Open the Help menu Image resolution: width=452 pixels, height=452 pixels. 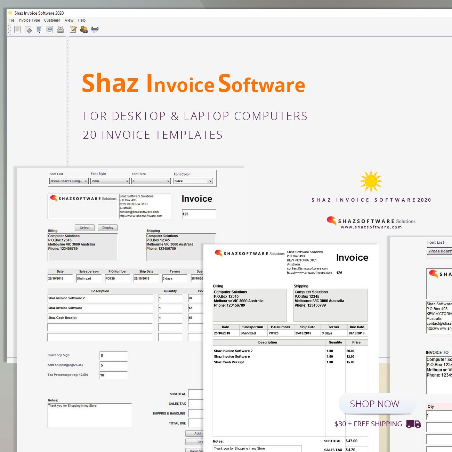[82, 20]
